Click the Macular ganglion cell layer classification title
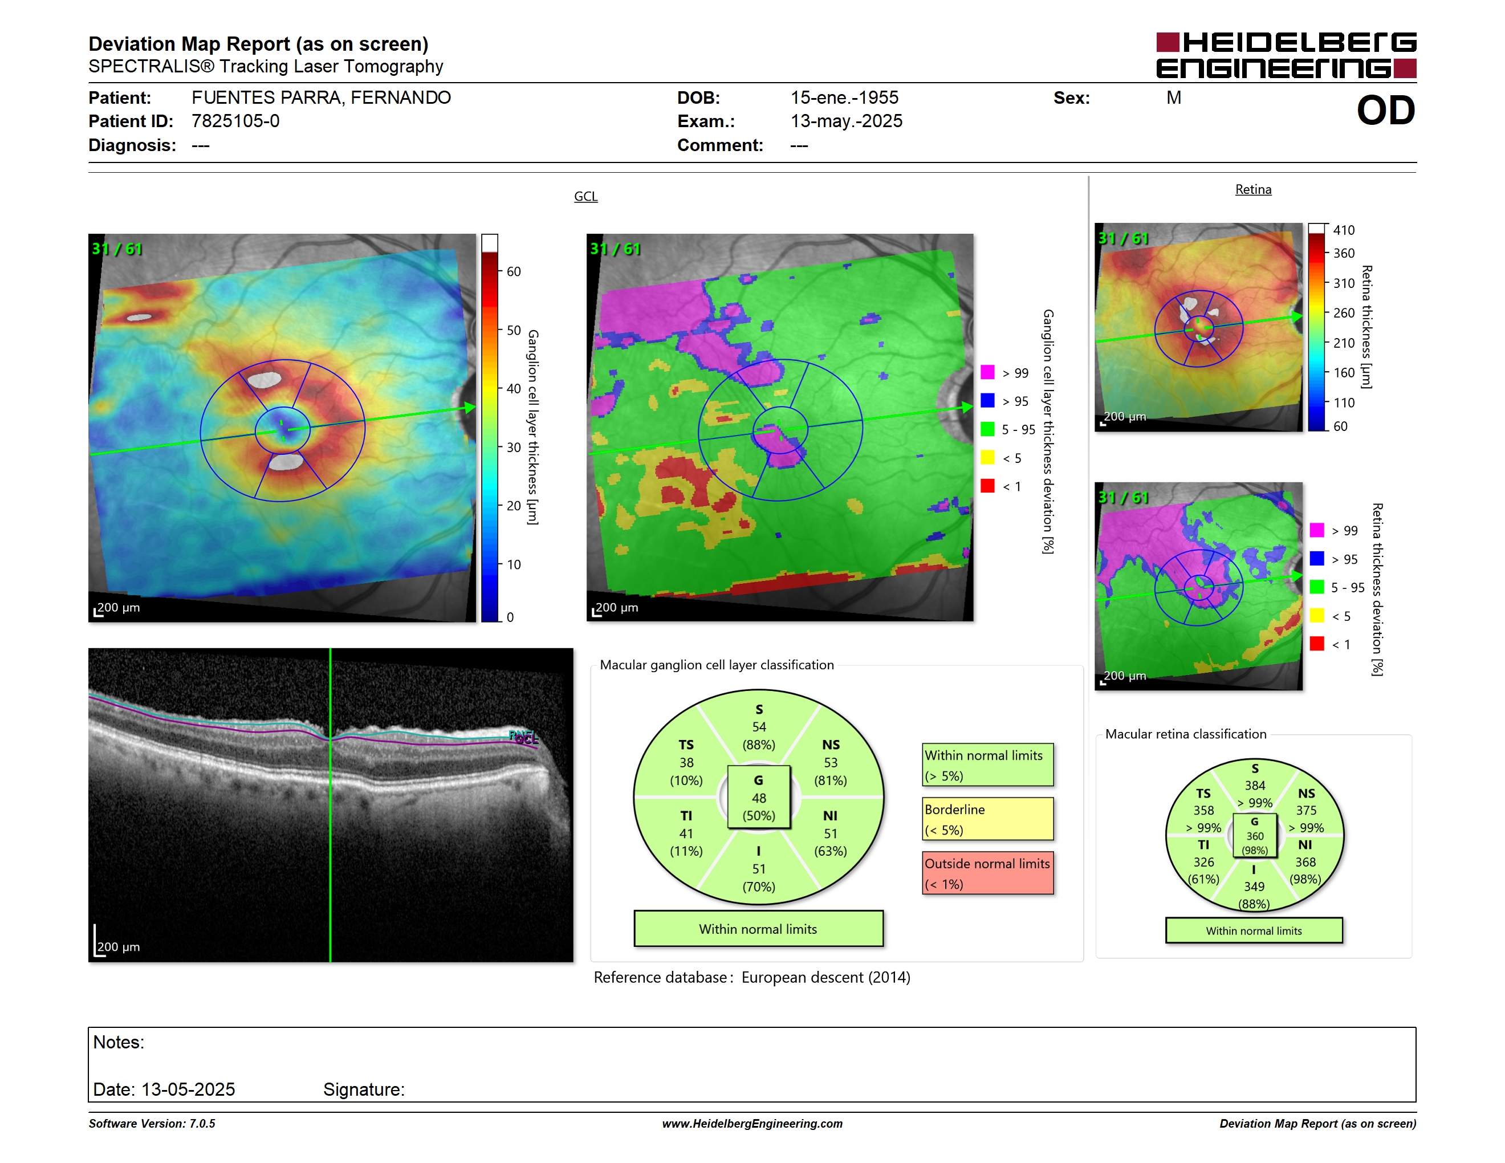 coord(717,665)
